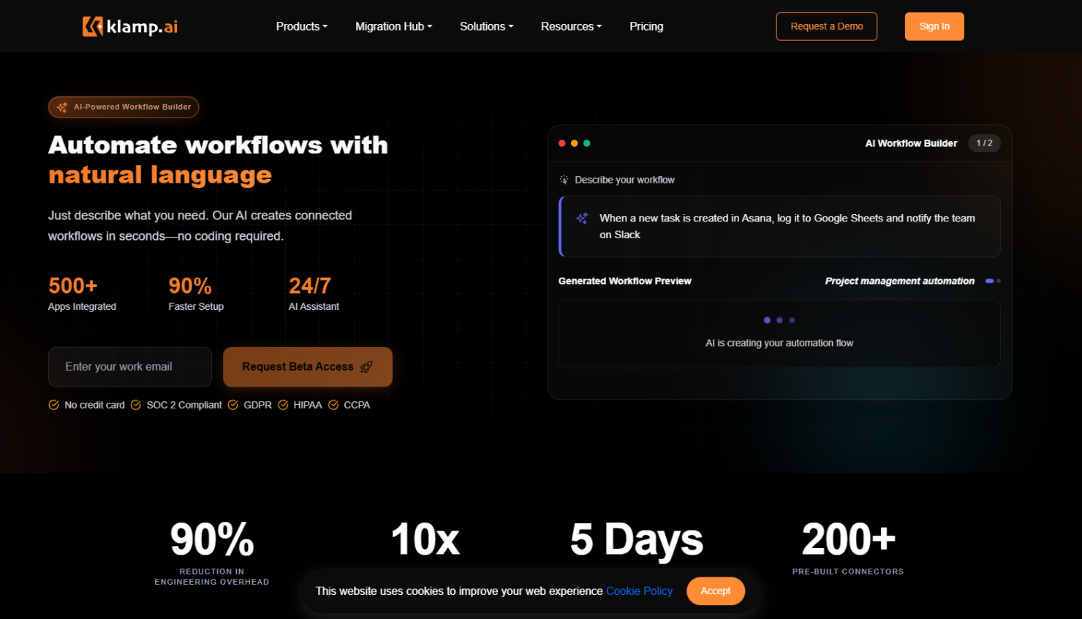
Task: Toggle the HIPAA checkmark
Action: (284, 404)
